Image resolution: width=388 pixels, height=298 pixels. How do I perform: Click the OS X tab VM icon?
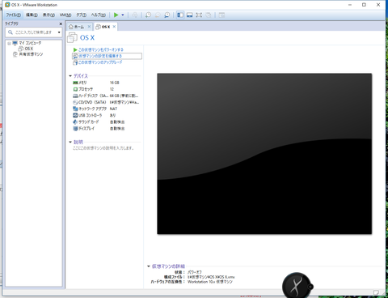(99, 27)
